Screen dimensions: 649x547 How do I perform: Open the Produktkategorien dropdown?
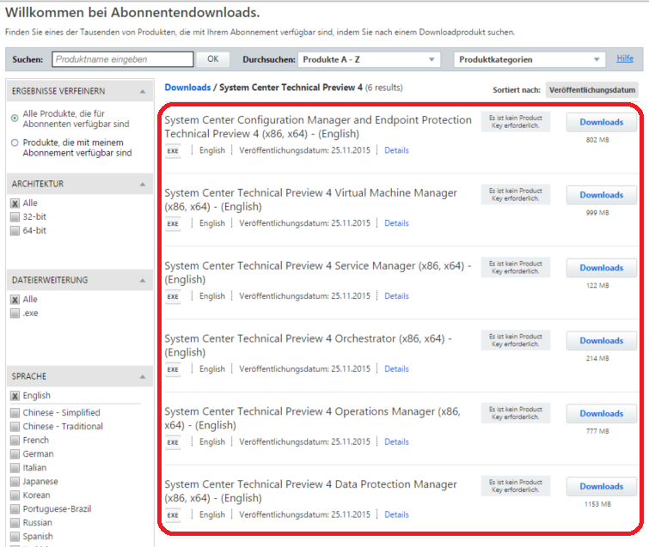(530, 59)
